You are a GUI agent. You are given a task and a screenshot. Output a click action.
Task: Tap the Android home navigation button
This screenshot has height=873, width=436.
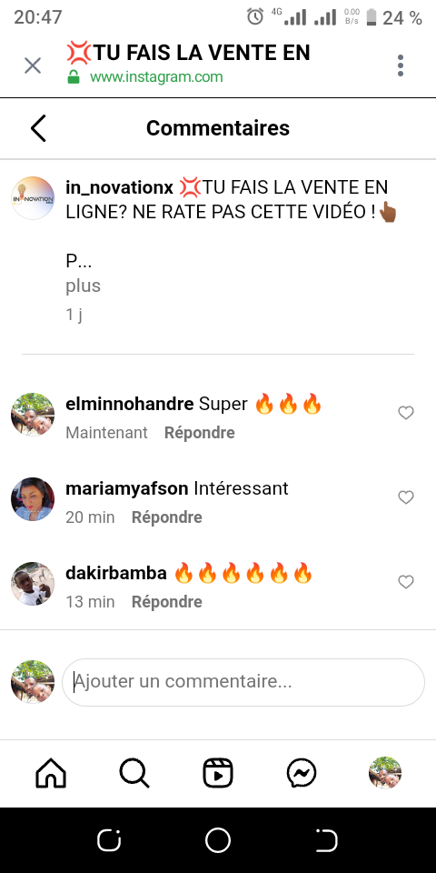218,840
